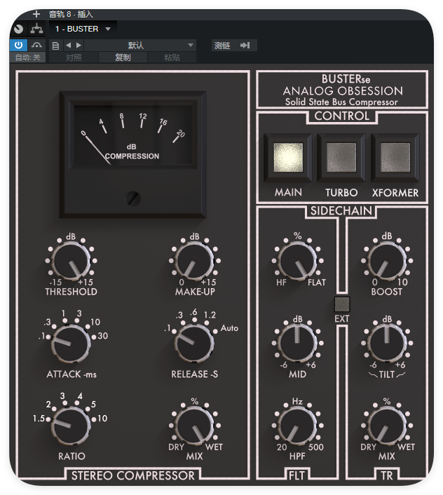Click the 1.5 ratio mark on RATIO

(39, 419)
